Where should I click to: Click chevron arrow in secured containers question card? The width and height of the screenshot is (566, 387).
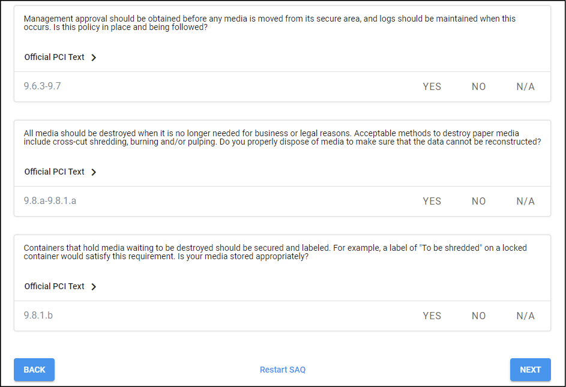click(x=94, y=287)
